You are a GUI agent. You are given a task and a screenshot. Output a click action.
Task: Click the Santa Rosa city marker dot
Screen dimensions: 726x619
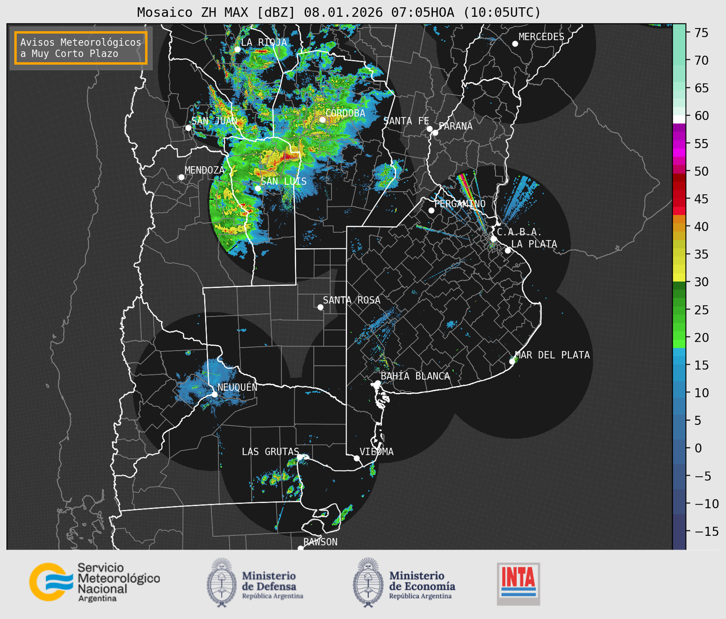(x=320, y=307)
